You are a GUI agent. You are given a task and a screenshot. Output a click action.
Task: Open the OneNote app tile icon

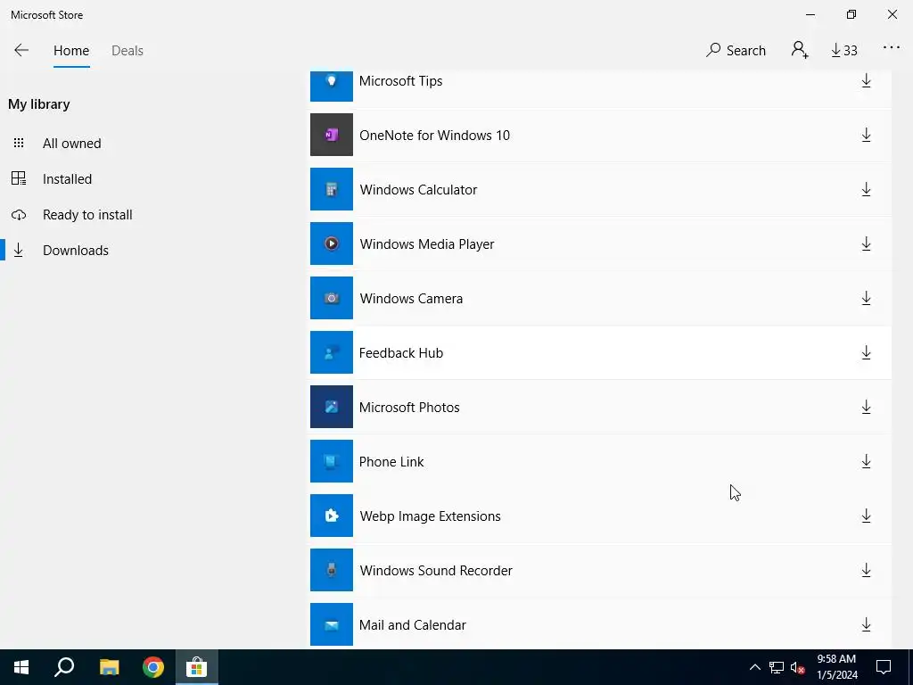(x=332, y=135)
